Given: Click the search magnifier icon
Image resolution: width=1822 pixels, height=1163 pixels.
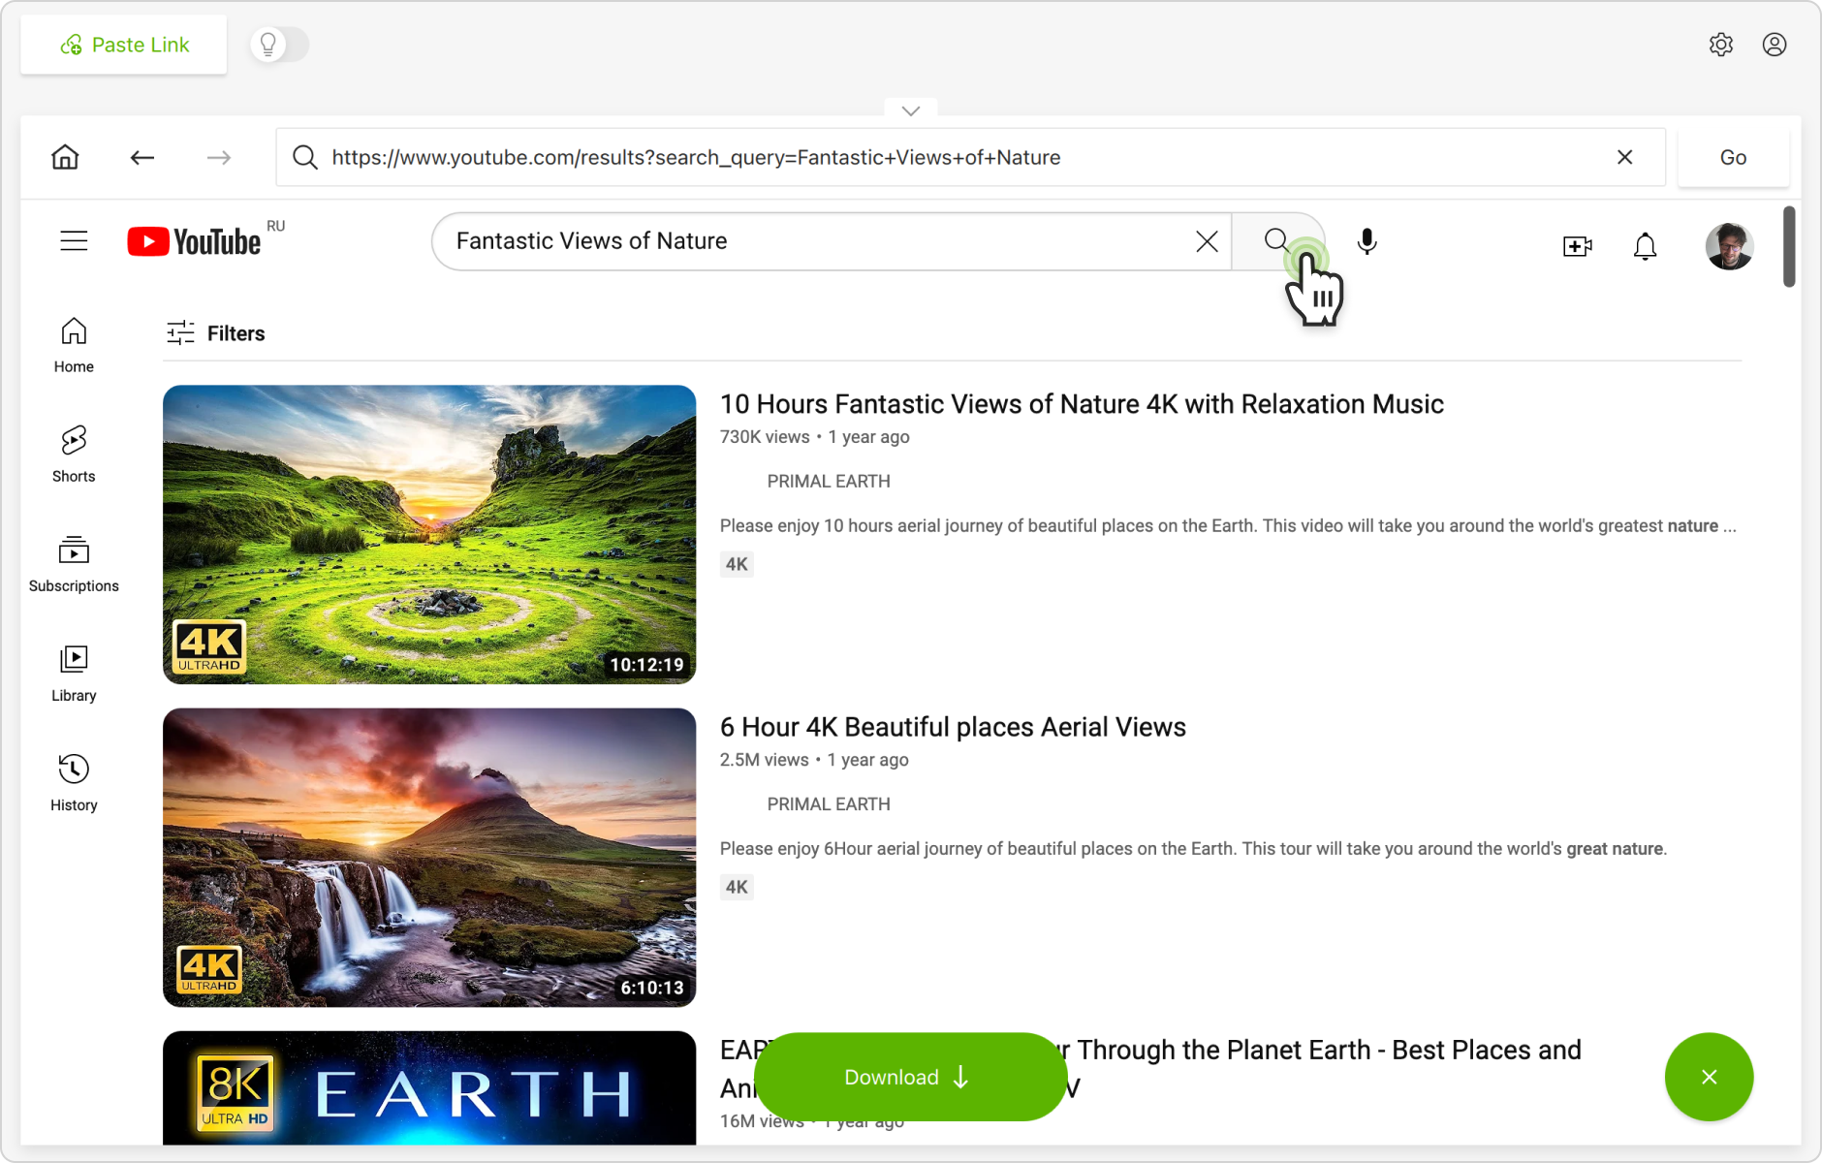Looking at the screenshot, I should (x=1277, y=240).
